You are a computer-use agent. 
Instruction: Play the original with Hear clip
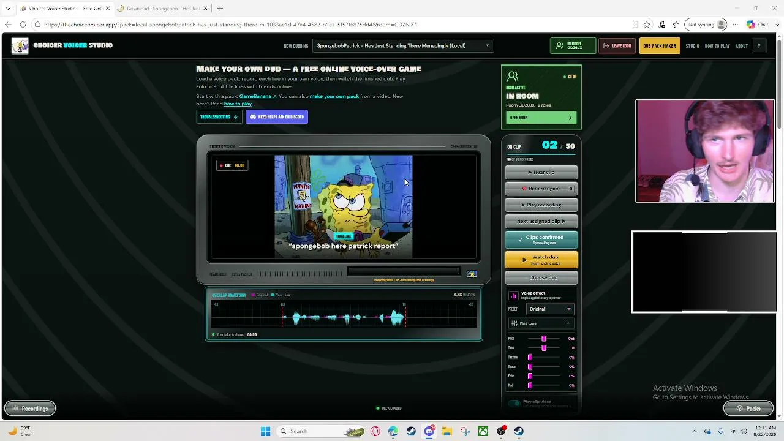pyautogui.click(x=541, y=172)
